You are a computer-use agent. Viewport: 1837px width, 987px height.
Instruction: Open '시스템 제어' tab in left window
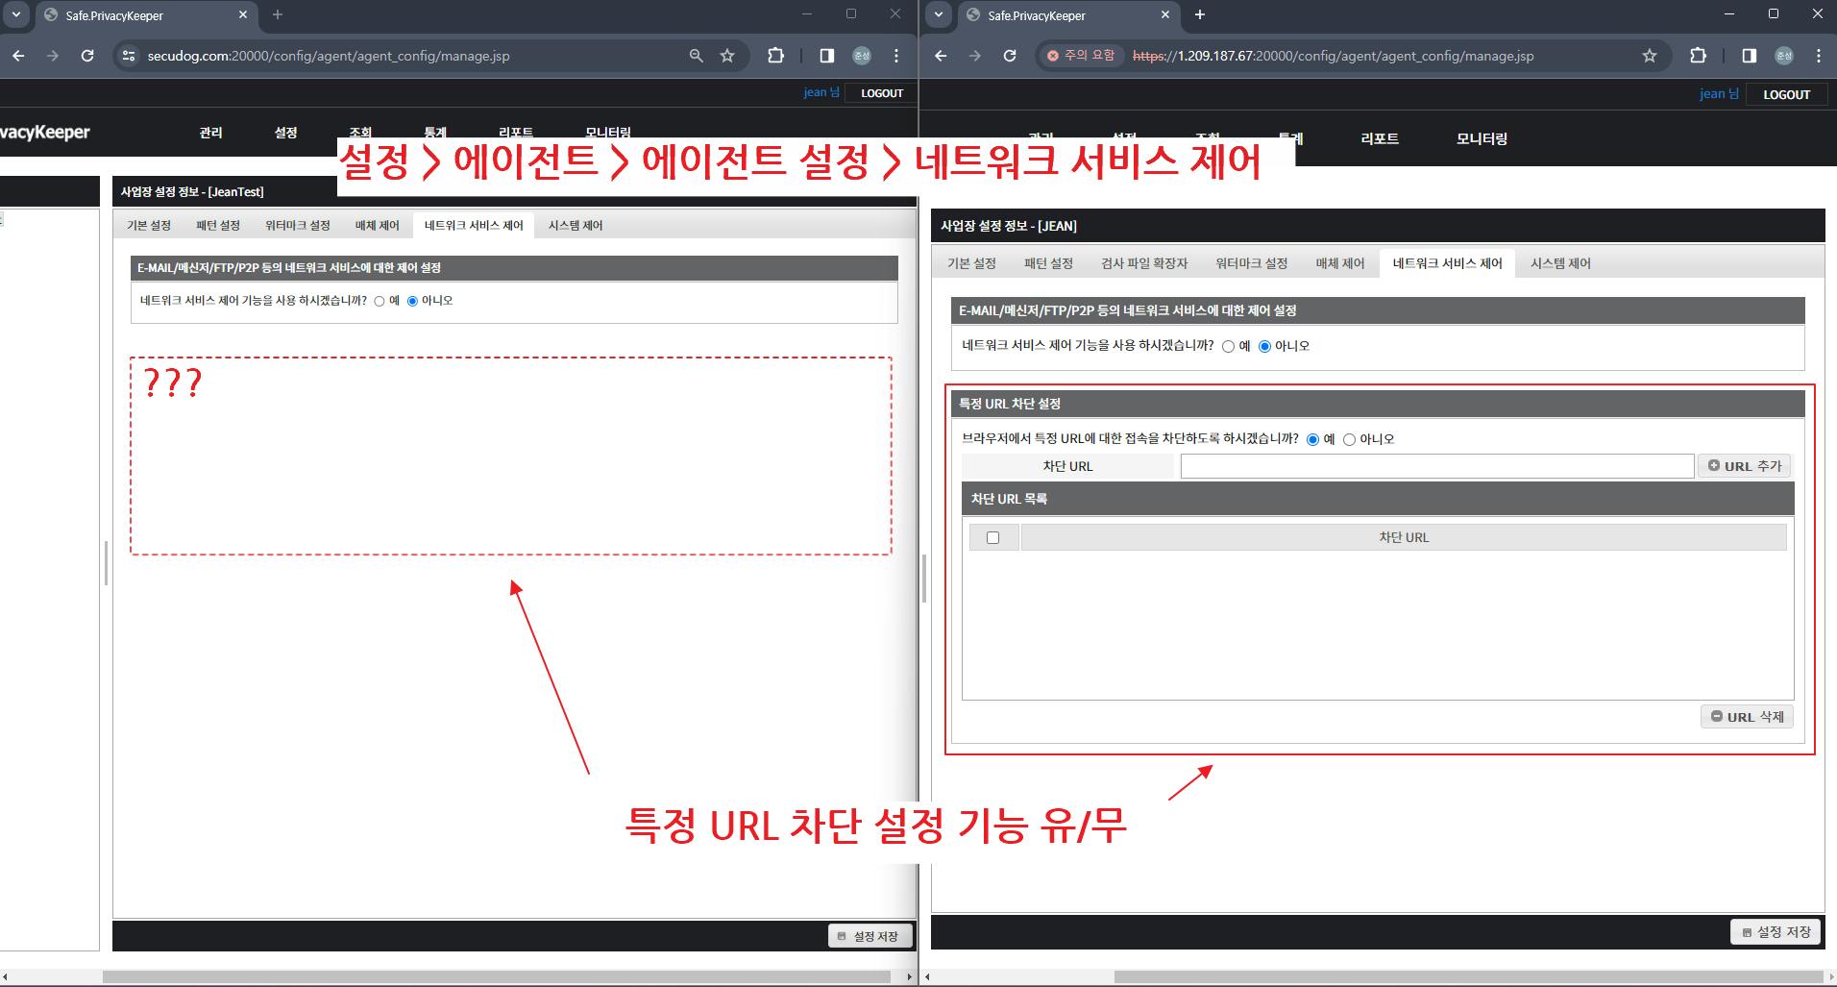click(576, 225)
